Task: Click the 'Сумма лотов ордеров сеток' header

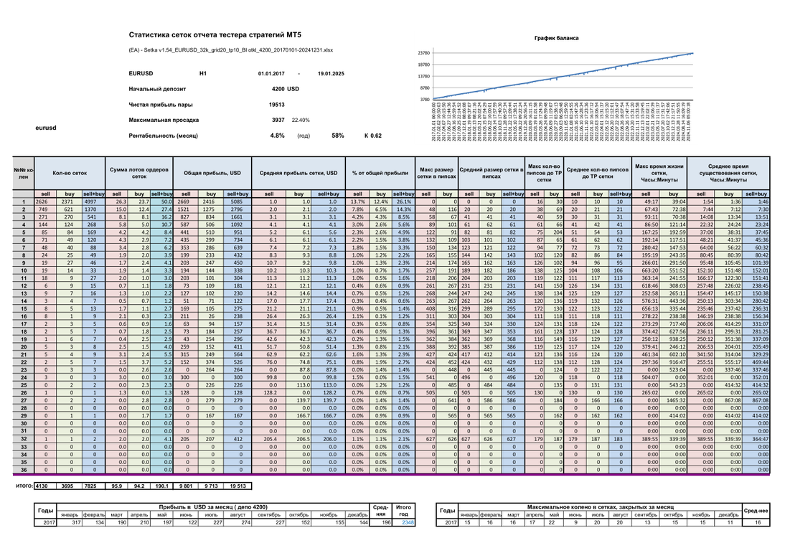Action: [139, 173]
